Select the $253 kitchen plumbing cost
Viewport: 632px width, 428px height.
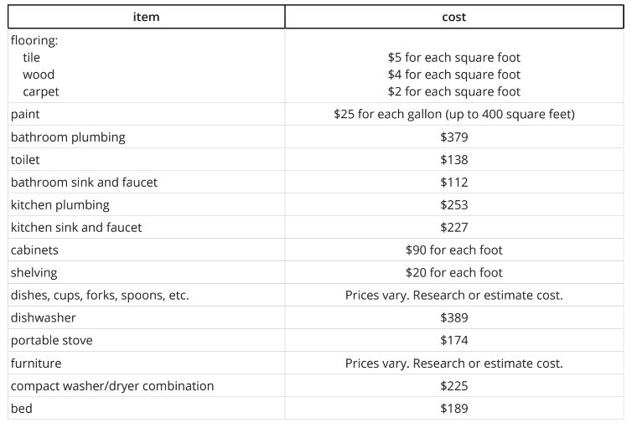453,204
